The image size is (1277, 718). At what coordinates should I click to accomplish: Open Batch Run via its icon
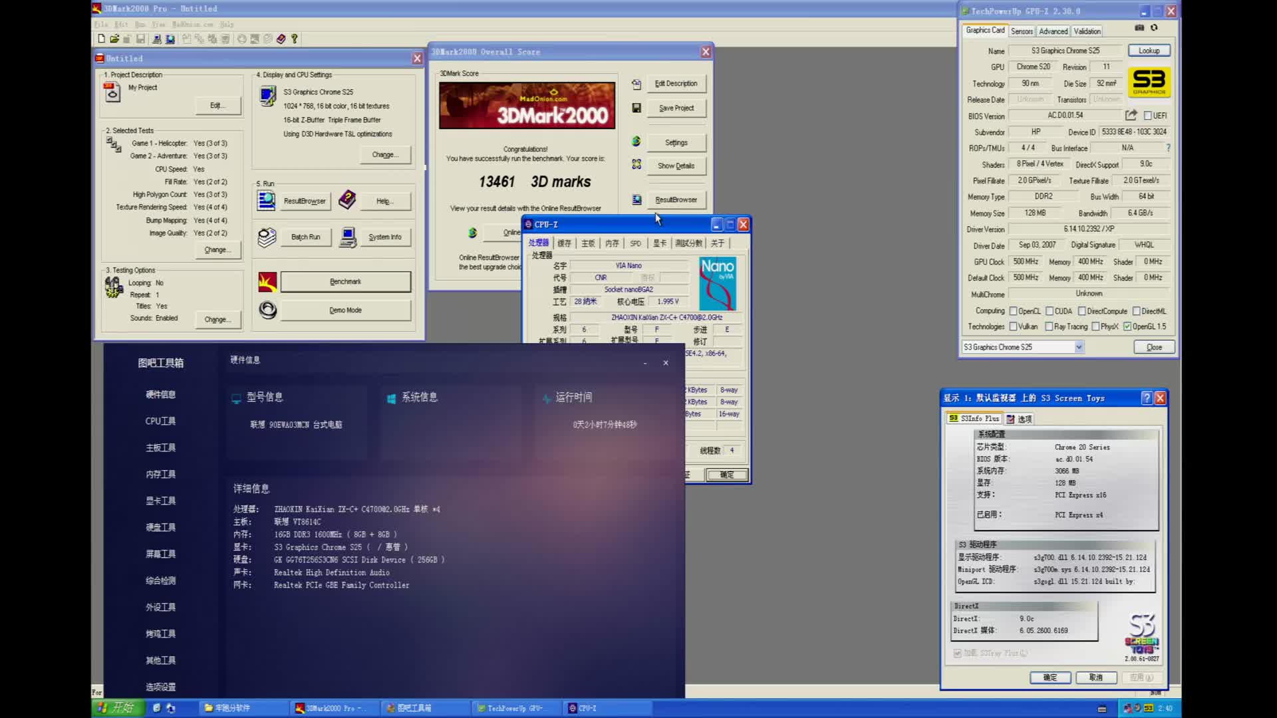(x=266, y=237)
